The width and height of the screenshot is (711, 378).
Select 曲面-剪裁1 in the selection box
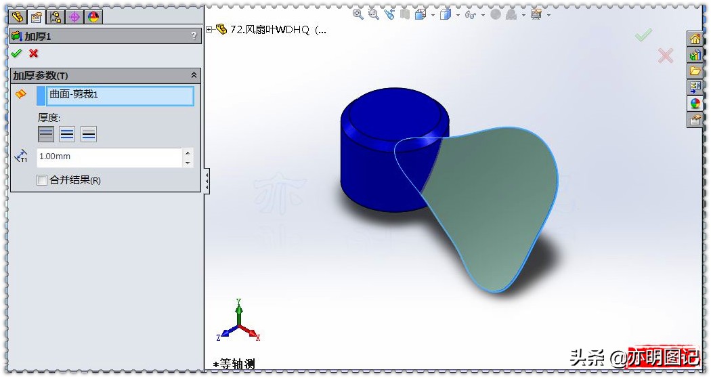120,96
